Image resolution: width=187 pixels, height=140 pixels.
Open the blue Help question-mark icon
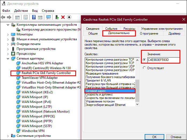(34, 17)
